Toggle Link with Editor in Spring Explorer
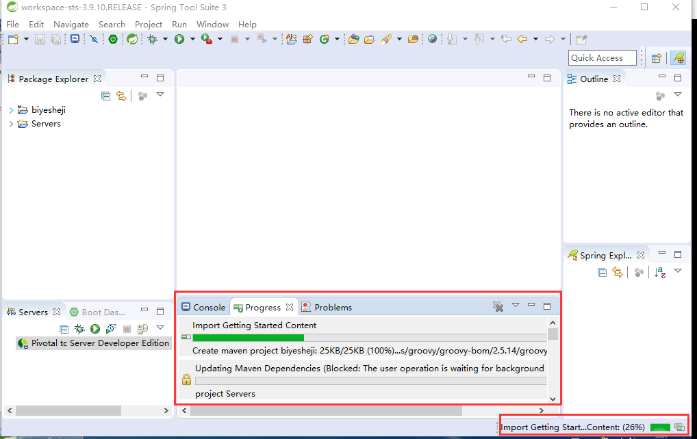 618,271
